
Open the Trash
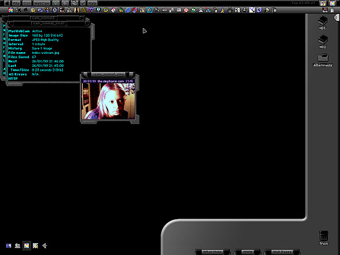point(324,237)
